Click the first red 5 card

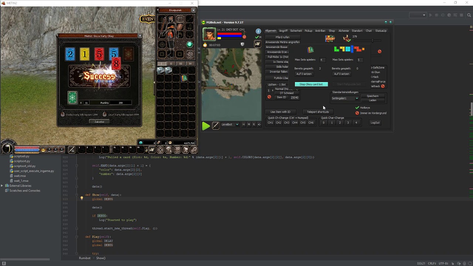(x=99, y=54)
